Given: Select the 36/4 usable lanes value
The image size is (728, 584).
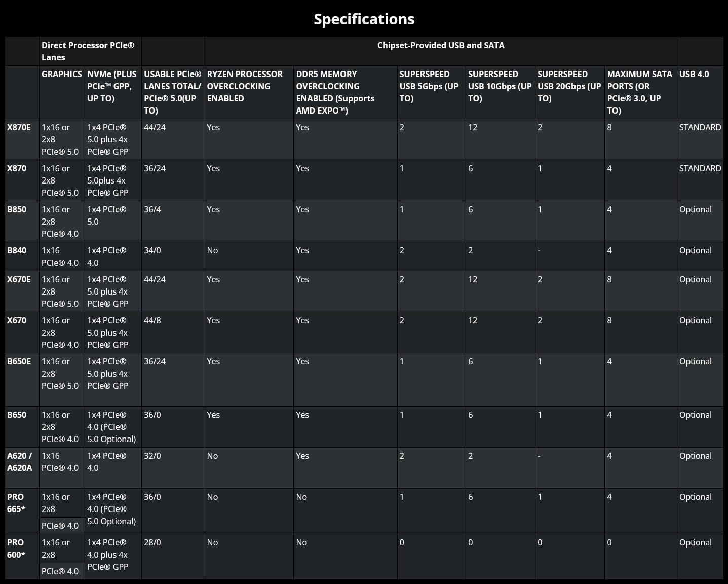Looking at the screenshot, I should (x=152, y=209).
